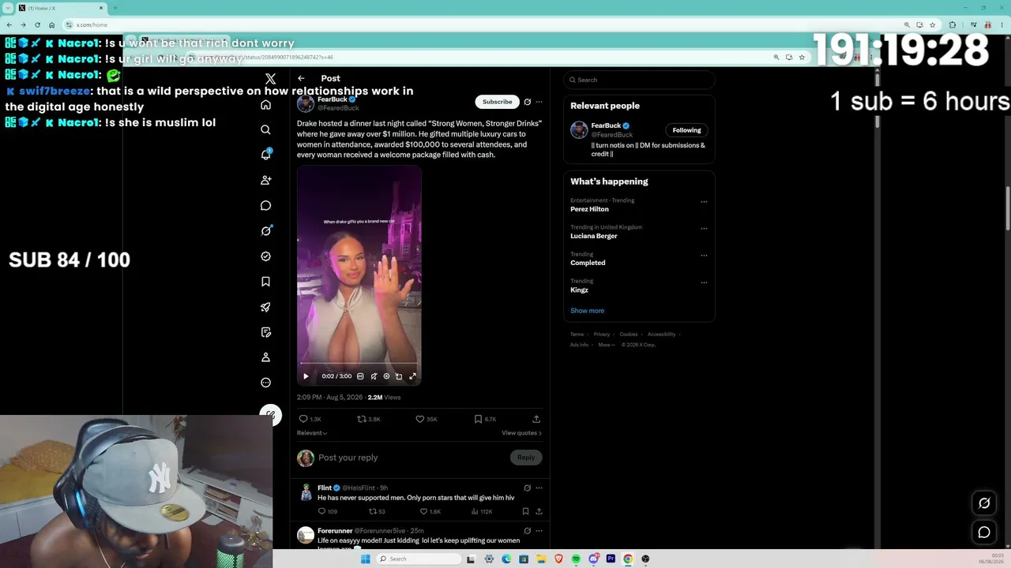Open Follow people icon in sidebar
This screenshot has height=568, width=1011.
(x=266, y=181)
